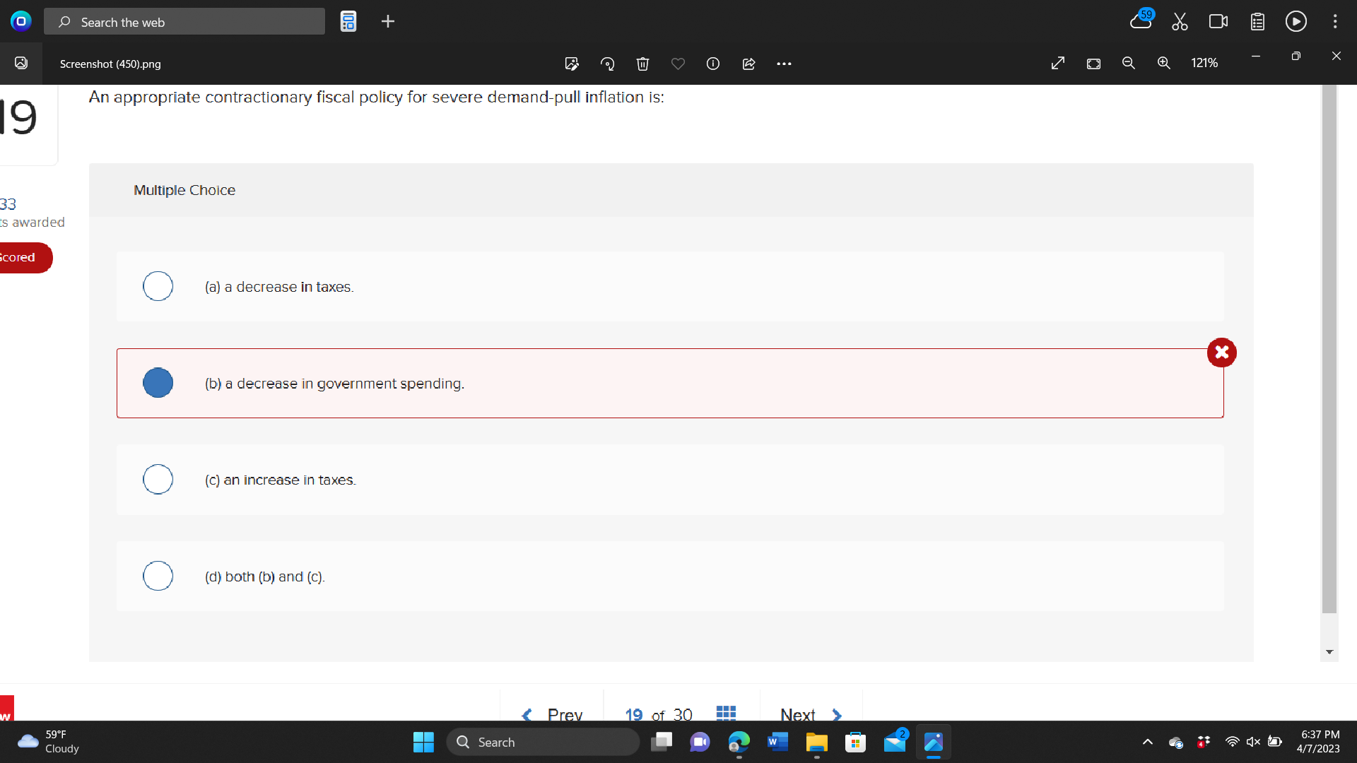Click the Search the web field
The image size is (1357, 763).
(185, 22)
